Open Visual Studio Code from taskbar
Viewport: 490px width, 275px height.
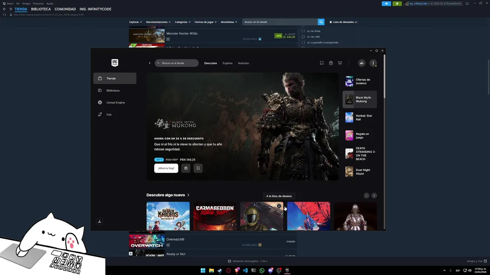[x=245, y=270]
